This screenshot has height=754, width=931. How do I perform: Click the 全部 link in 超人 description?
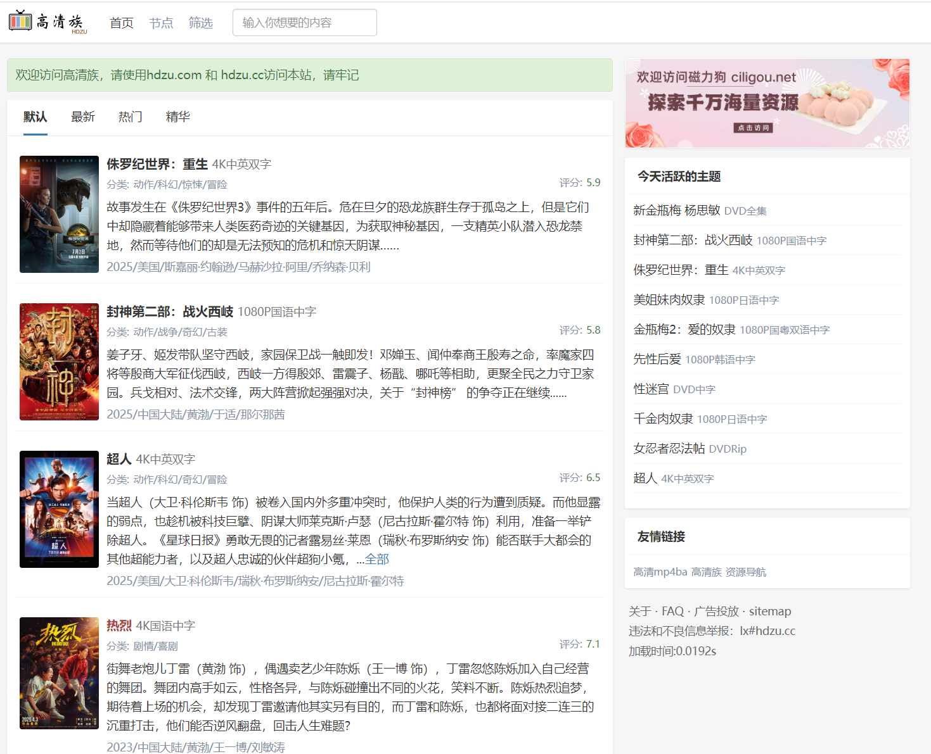pyautogui.click(x=375, y=559)
